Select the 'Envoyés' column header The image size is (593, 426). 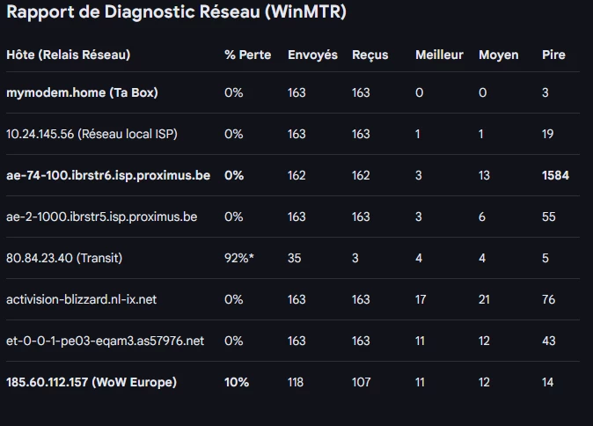[x=312, y=55]
